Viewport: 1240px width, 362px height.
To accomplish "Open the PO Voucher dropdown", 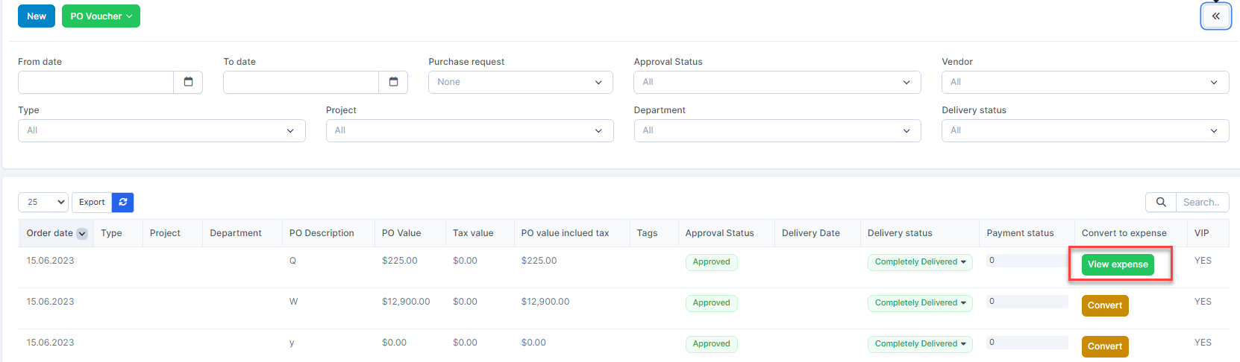I will pyautogui.click(x=101, y=16).
